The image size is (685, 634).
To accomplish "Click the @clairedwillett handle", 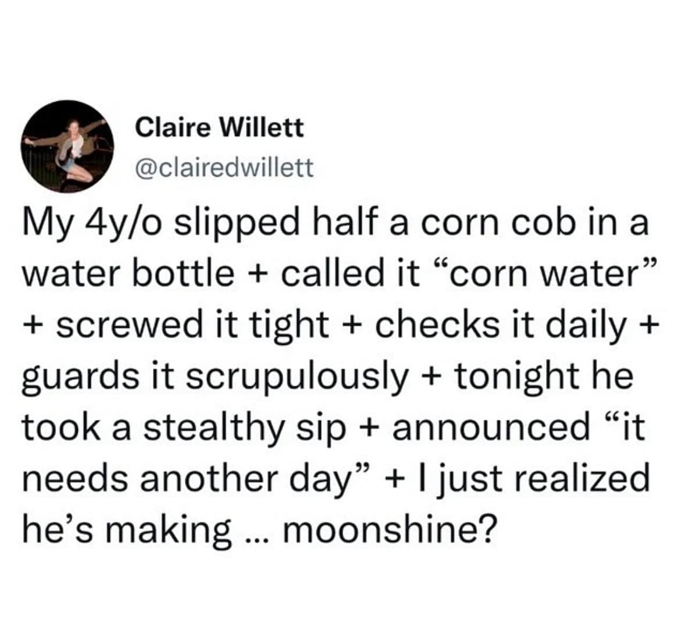I will (224, 168).
